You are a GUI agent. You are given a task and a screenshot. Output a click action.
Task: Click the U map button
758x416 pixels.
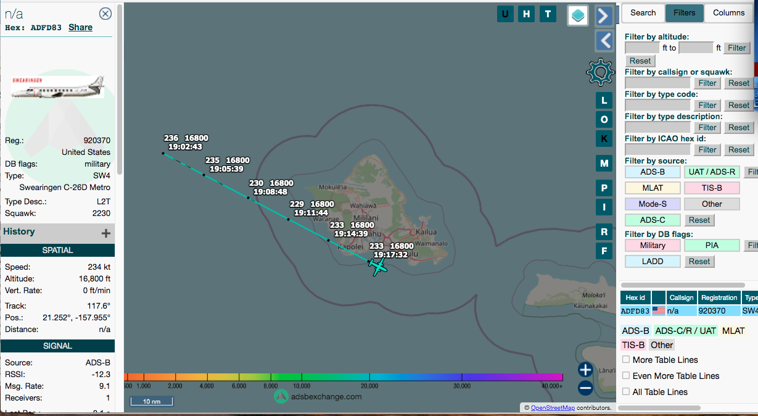pos(506,14)
